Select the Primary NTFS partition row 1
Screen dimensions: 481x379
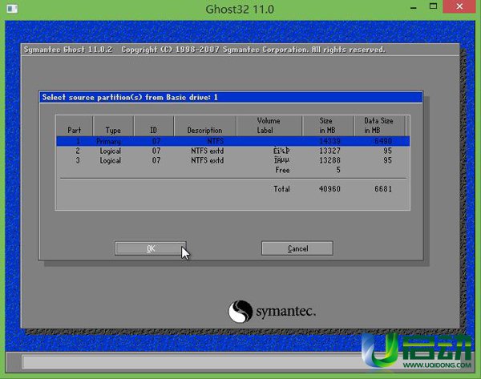point(232,141)
